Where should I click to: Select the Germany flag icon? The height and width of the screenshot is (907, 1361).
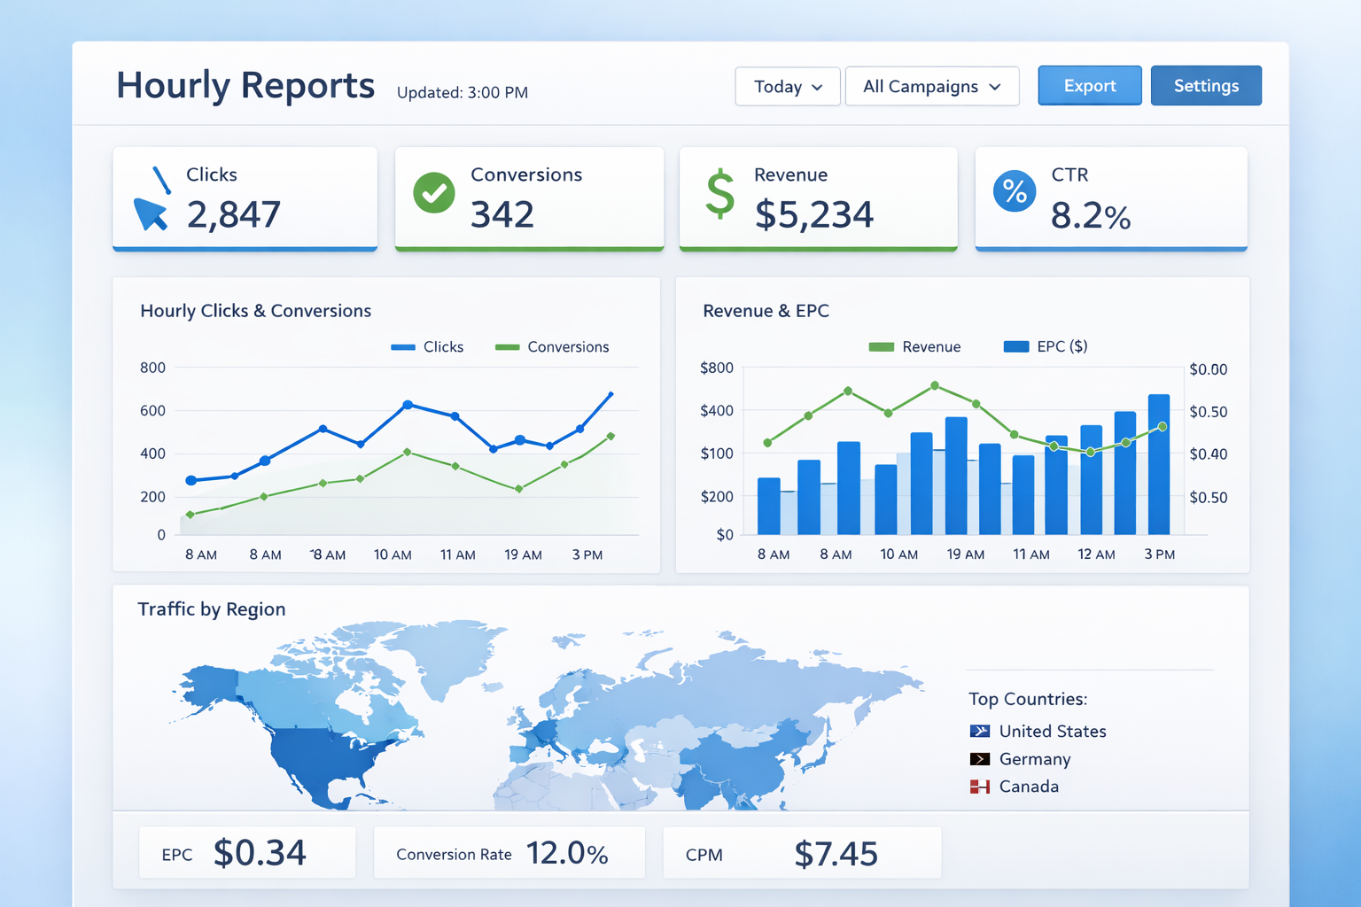pos(978,758)
